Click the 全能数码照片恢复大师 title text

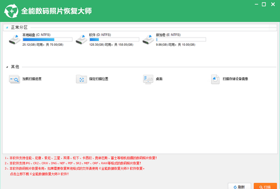point(57,11)
